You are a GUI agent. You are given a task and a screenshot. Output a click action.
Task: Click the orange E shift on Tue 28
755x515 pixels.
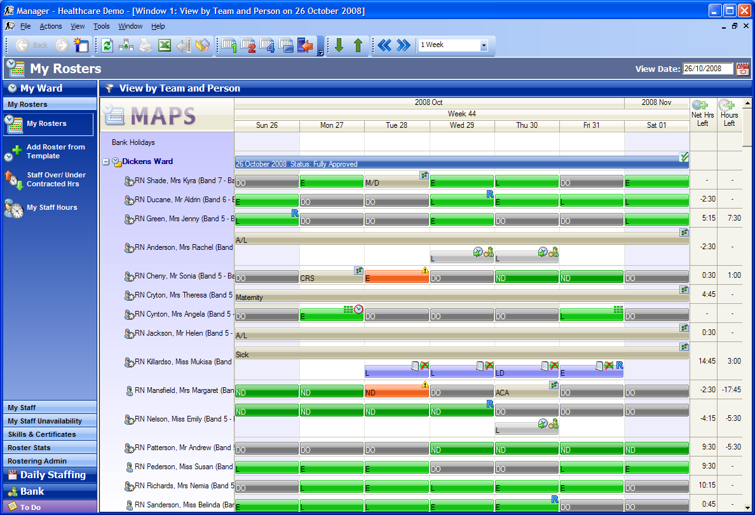(397, 277)
